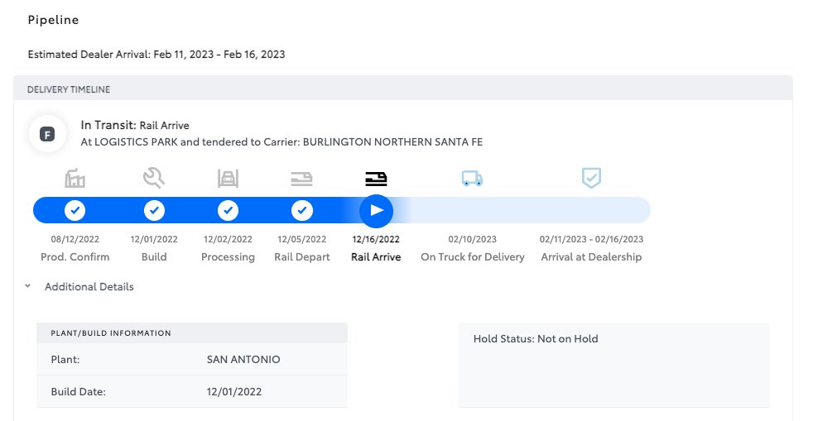This screenshot has width=818, height=421.
Task: Click the On Truck for Delivery label
Action: (473, 257)
